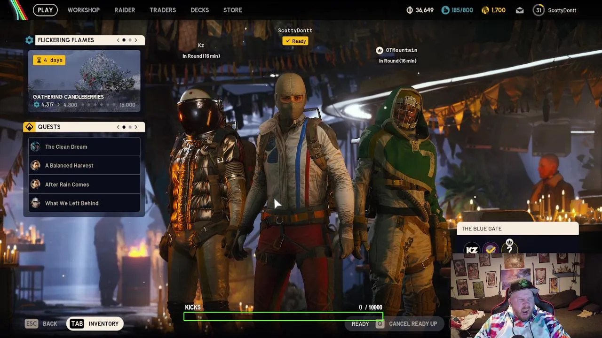Screen dimensions: 602x338
Task: Click the level 31 badge
Action: [x=539, y=10]
